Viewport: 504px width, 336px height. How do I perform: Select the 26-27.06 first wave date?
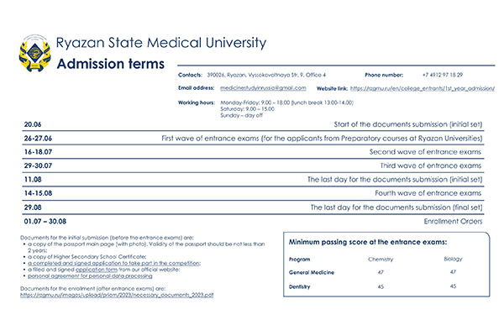pyautogui.click(x=39, y=137)
